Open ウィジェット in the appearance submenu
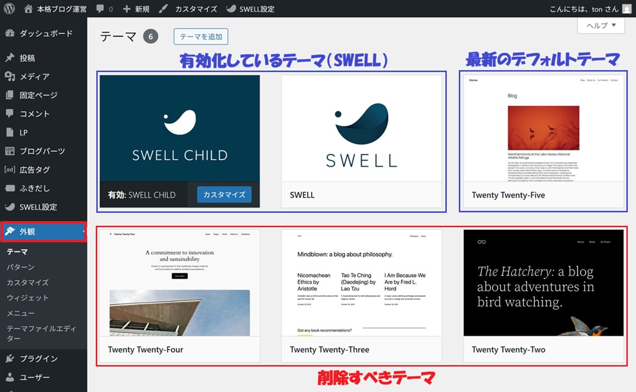636x392 pixels. coord(27,298)
